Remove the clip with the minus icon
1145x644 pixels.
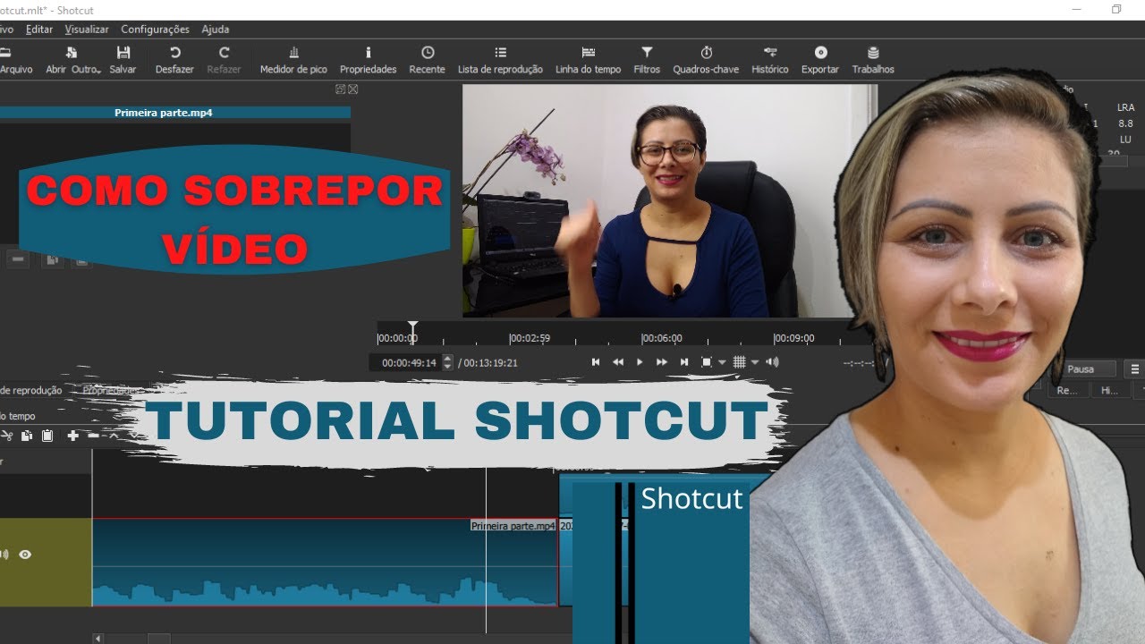(93, 436)
